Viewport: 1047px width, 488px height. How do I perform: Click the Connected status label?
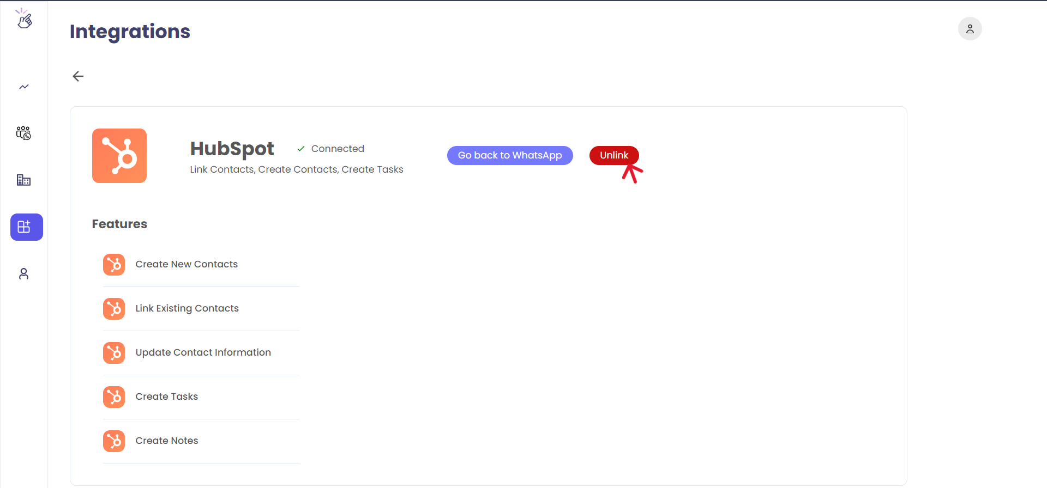coord(338,149)
